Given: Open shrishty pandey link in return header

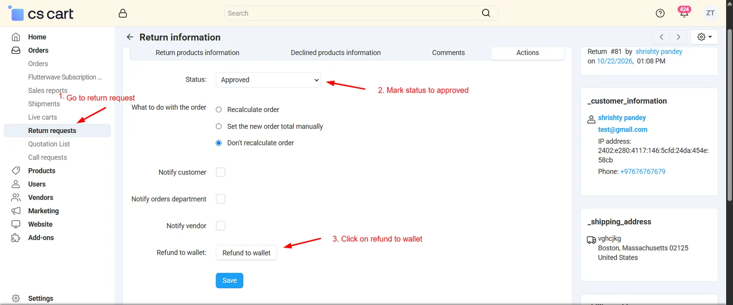Looking at the screenshot, I should [x=659, y=51].
